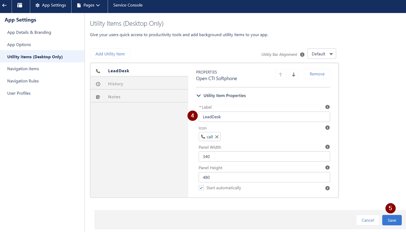
Task: Remove the call icon selection
Action: [217, 137]
